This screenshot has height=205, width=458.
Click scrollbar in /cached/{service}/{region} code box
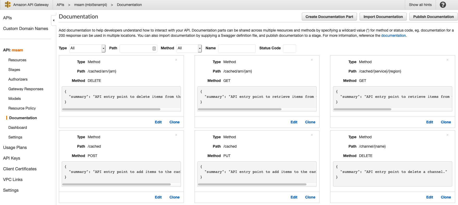point(362,109)
